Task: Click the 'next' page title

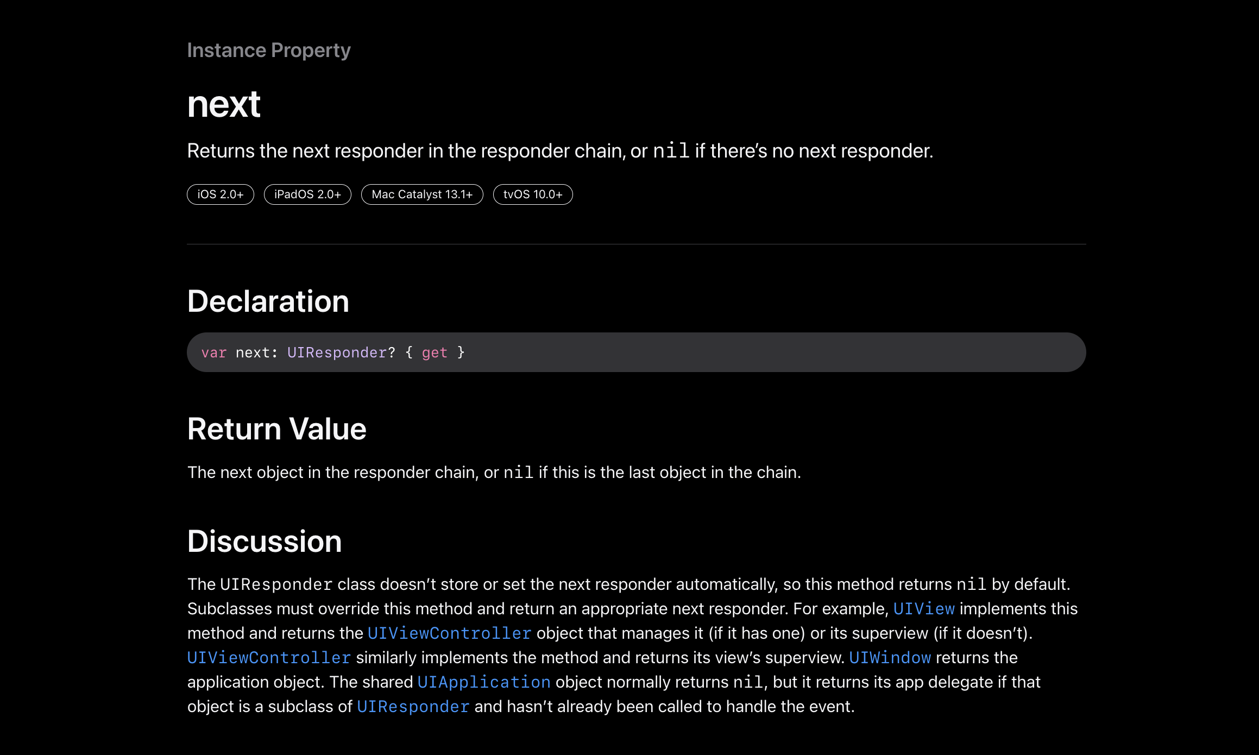Action: (223, 104)
